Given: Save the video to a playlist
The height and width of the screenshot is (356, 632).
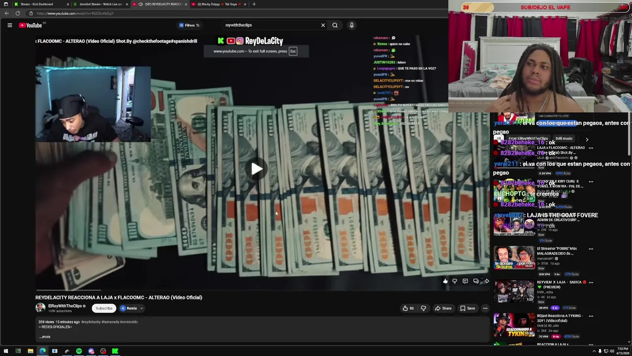Looking at the screenshot, I should click(468, 308).
